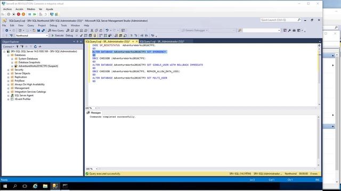Image resolution: width=341 pixels, height=191 pixels.
Task: Select the Replication folder
Action: 21,77
